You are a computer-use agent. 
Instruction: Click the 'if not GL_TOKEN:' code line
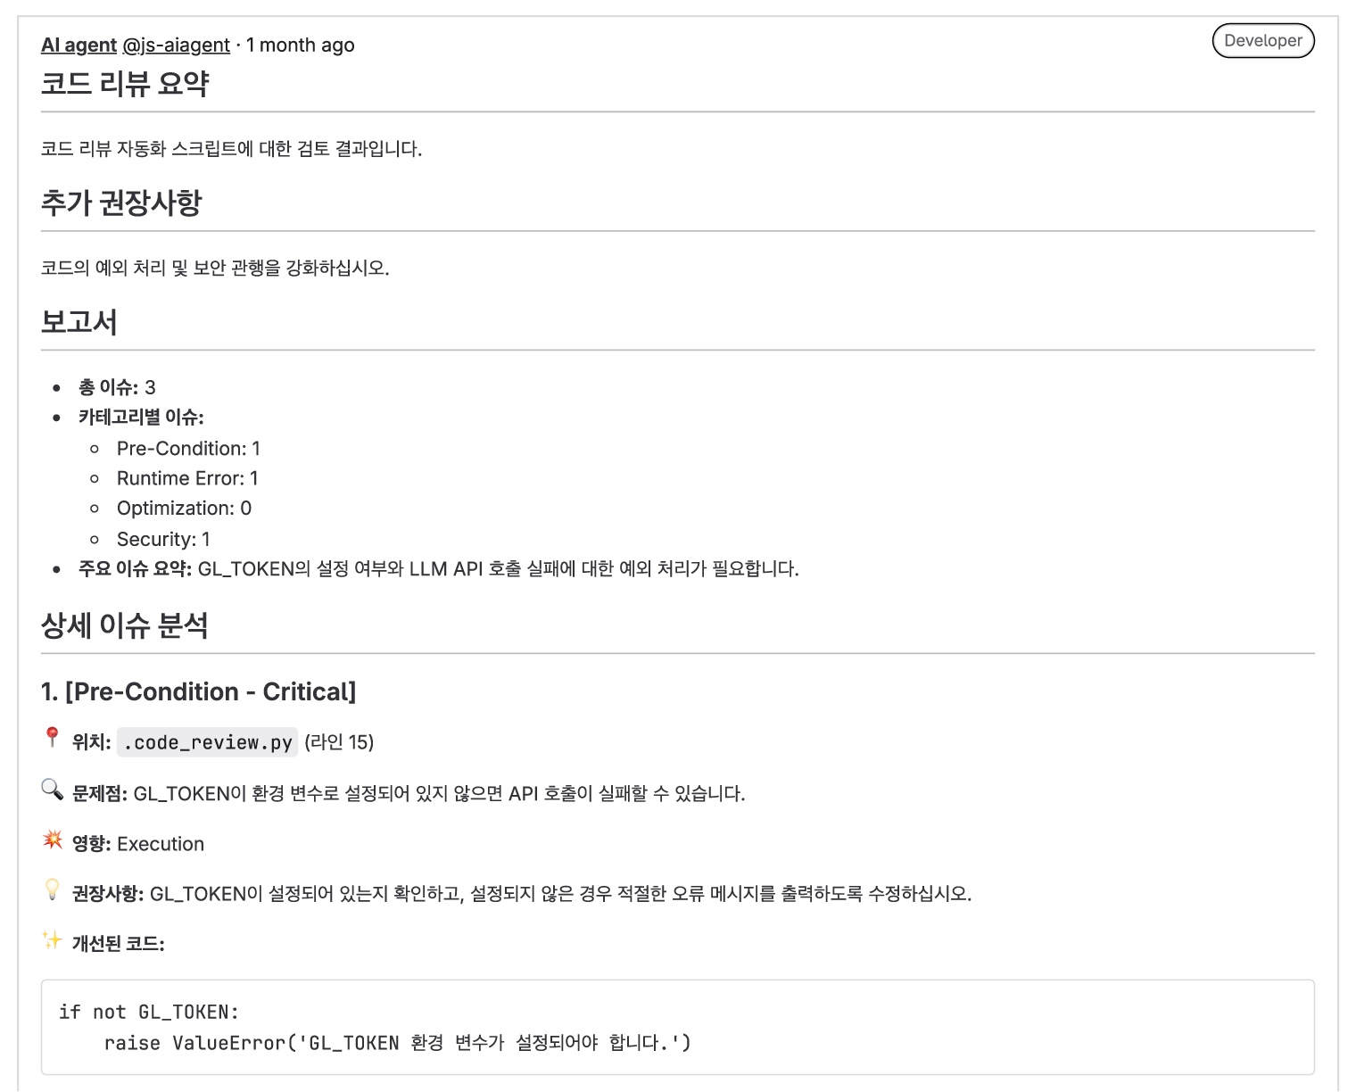(x=149, y=1012)
